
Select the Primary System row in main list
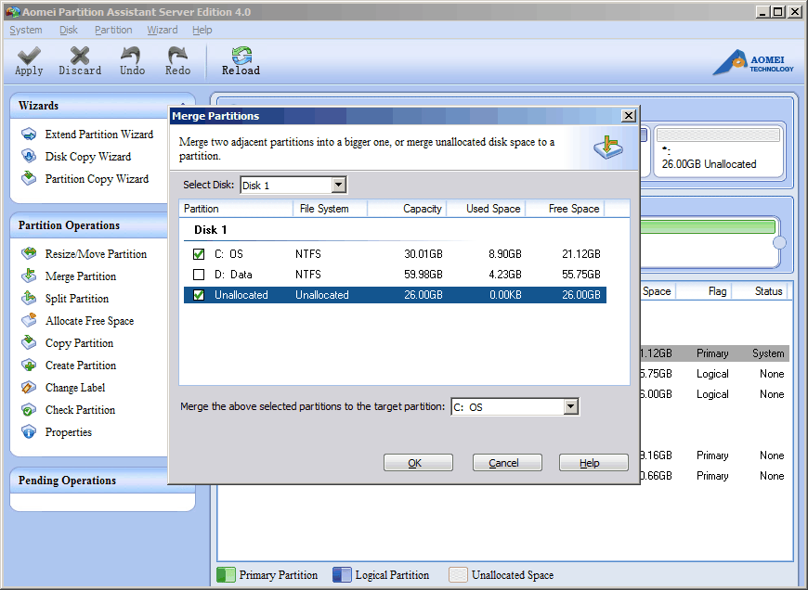[714, 353]
